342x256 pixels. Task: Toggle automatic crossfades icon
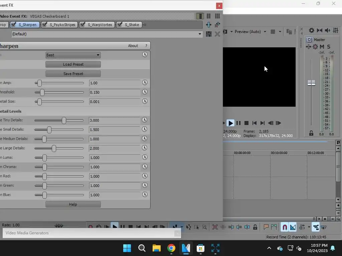[293, 227]
